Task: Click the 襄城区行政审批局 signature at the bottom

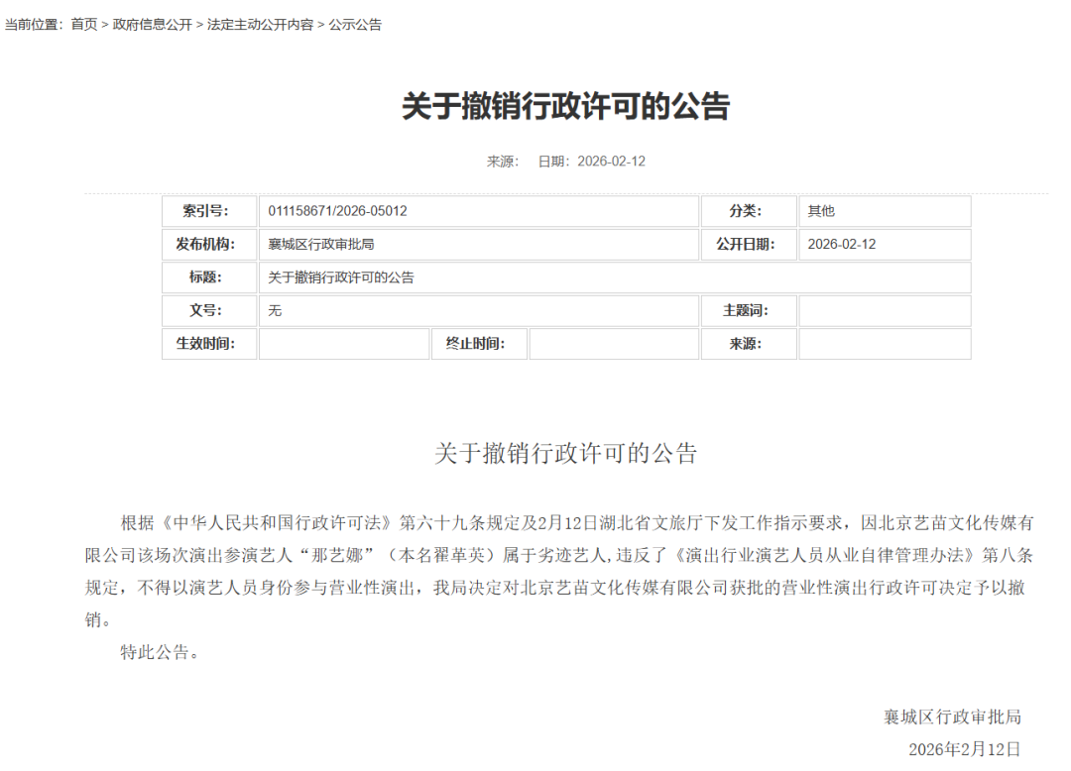Action: coord(952,716)
